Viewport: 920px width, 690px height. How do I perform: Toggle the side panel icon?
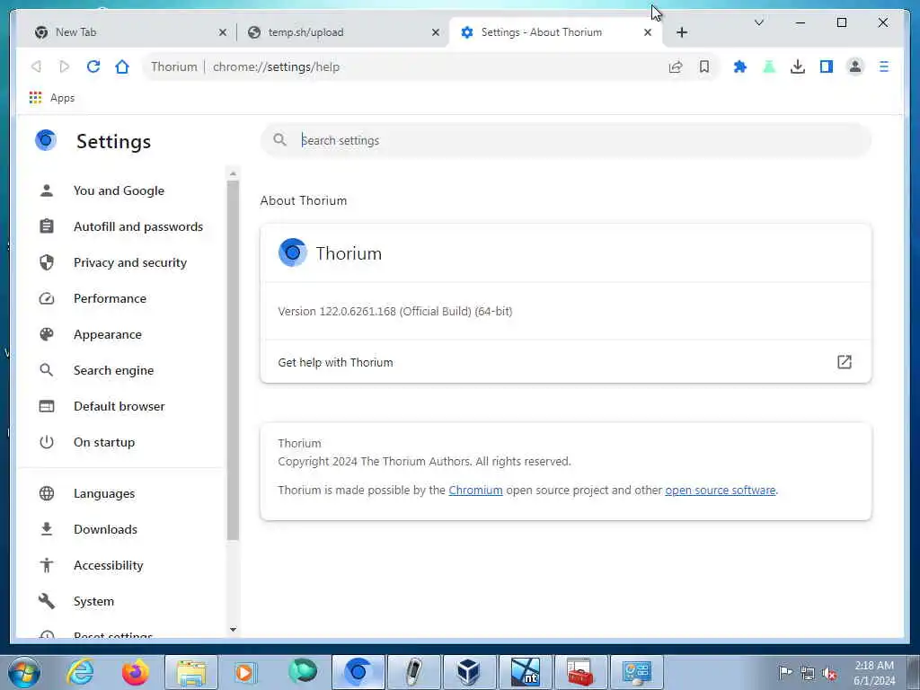827,66
